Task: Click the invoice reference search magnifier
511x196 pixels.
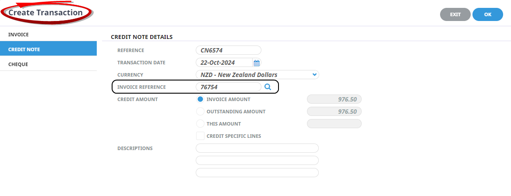Action: pos(268,87)
